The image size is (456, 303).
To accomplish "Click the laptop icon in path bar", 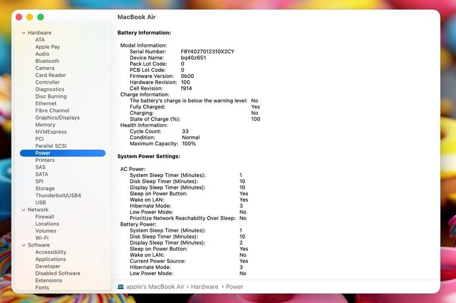I will point(121,287).
